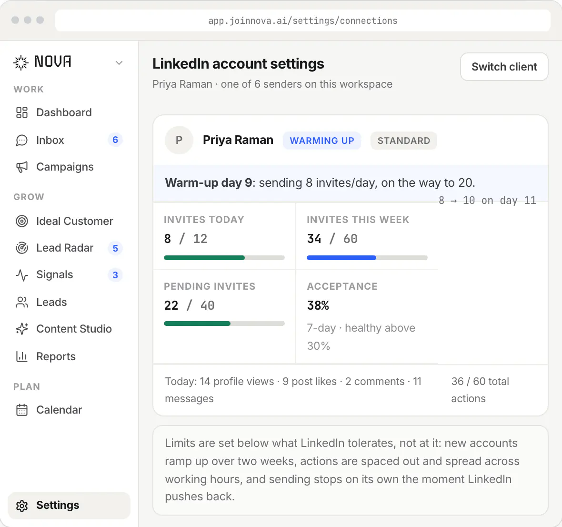Click the Signals badge showing 3

pyautogui.click(x=115, y=275)
